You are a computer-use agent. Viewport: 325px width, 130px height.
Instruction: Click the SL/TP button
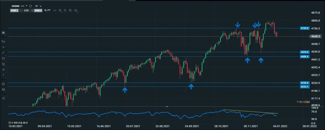[48, 10]
